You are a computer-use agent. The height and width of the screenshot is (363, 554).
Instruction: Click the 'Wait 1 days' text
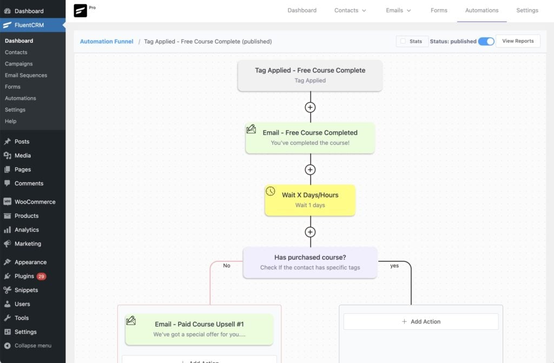coord(310,205)
